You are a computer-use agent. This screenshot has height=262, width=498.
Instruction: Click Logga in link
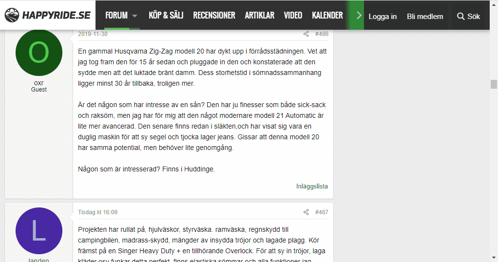[x=383, y=17]
